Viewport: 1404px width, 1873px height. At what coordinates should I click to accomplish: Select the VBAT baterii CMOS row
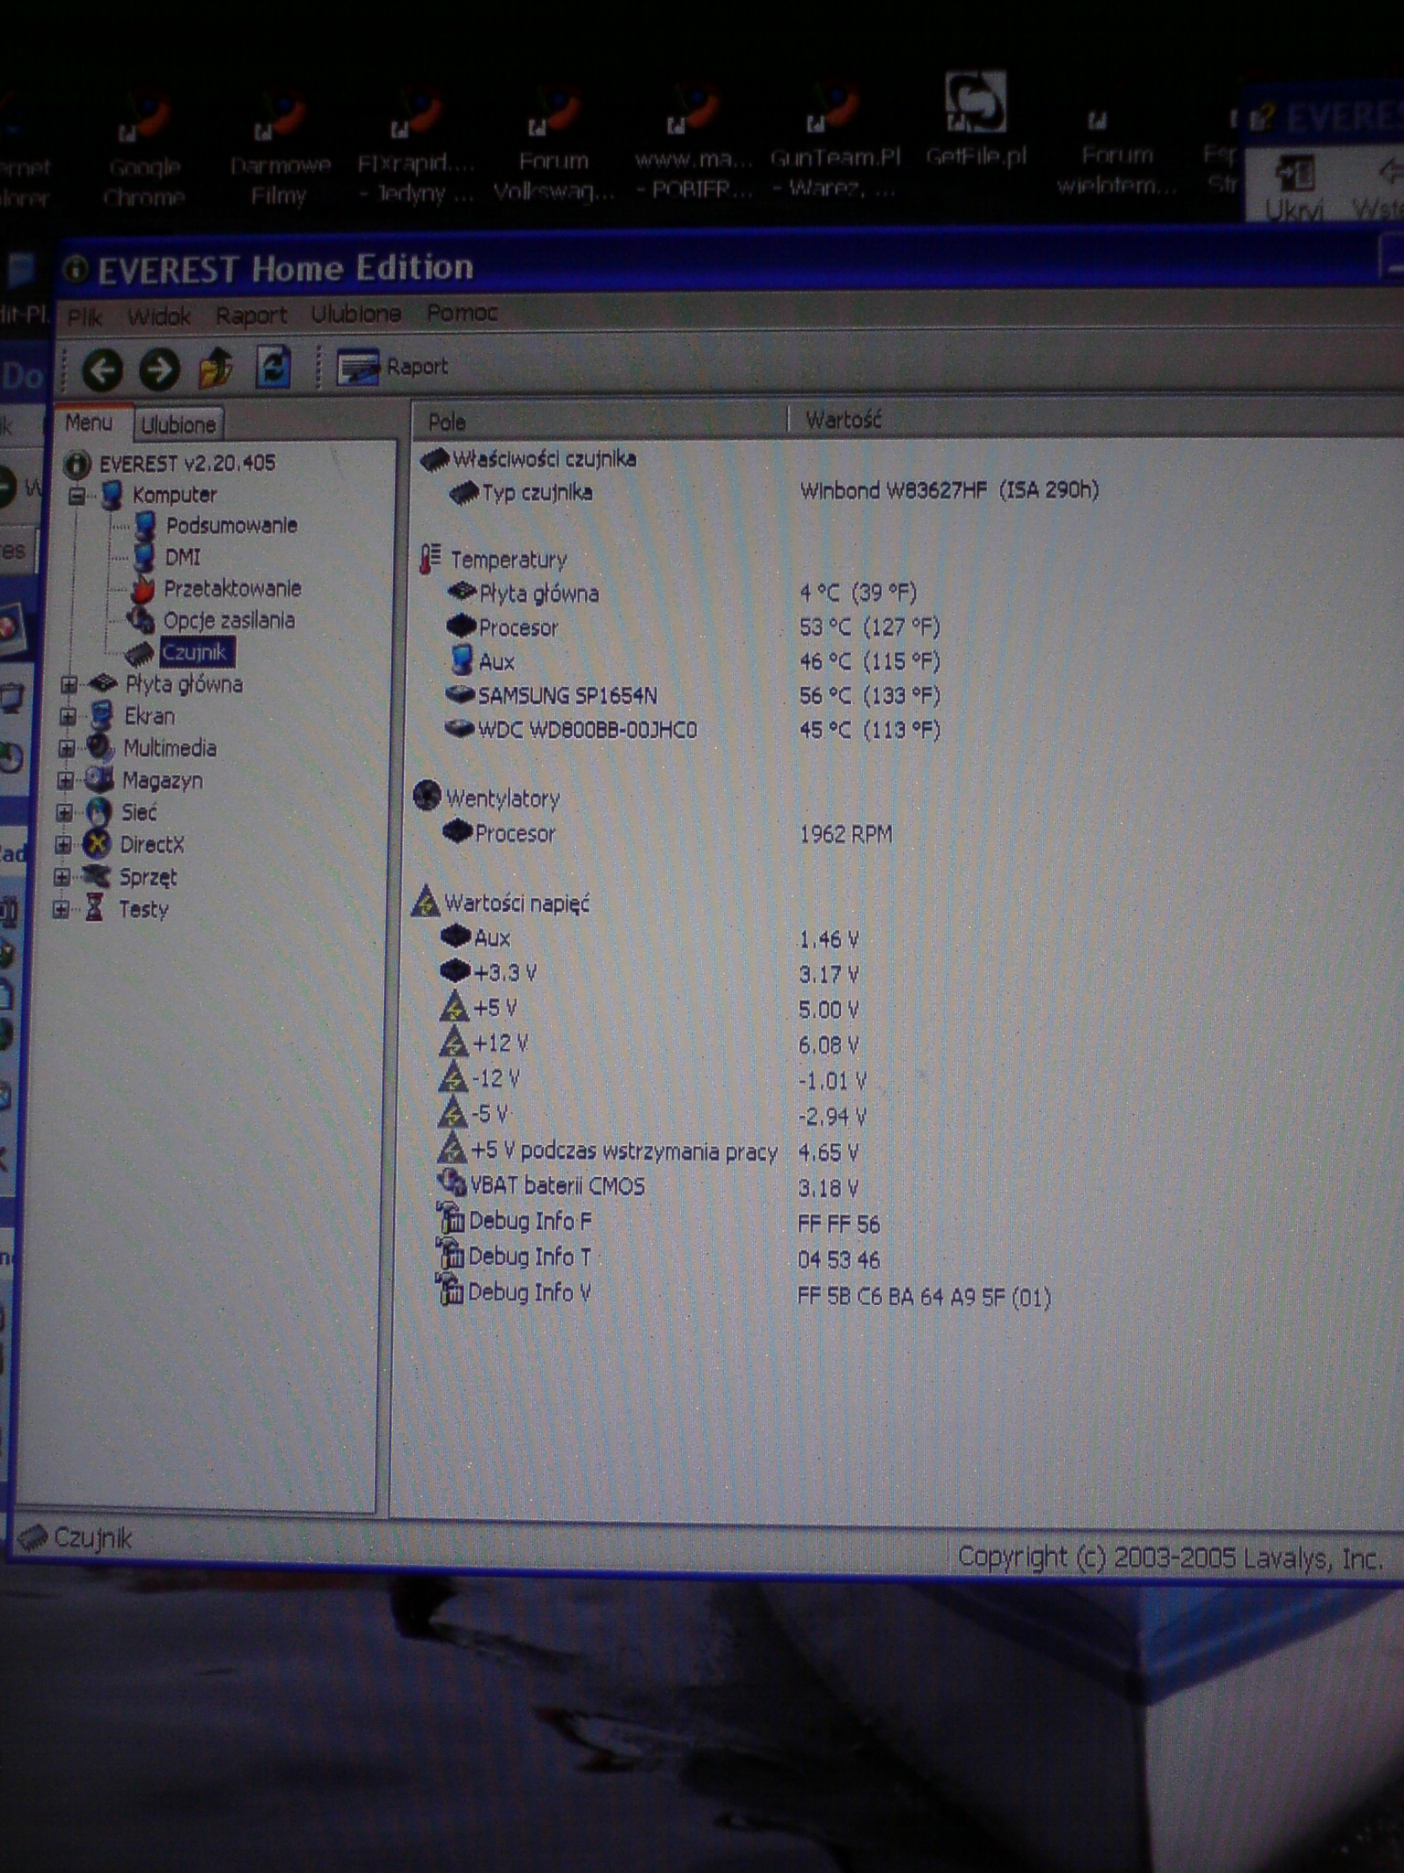point(649,1187)
